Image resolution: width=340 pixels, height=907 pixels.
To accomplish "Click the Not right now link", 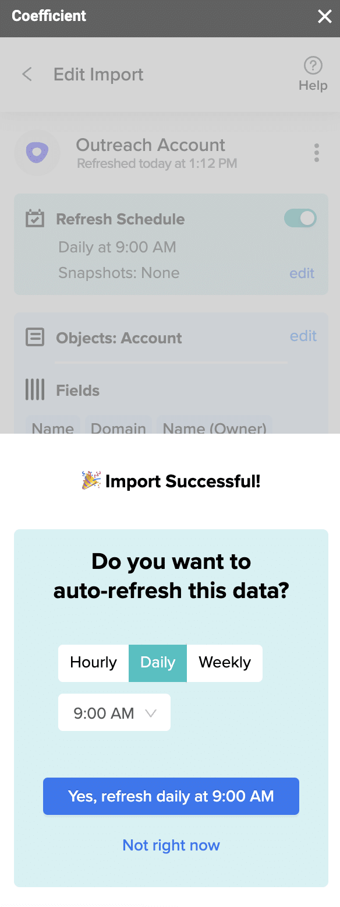I will click(x=171, y=845).
